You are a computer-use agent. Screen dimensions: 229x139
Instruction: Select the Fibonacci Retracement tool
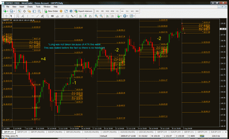[x=48, y=16]
